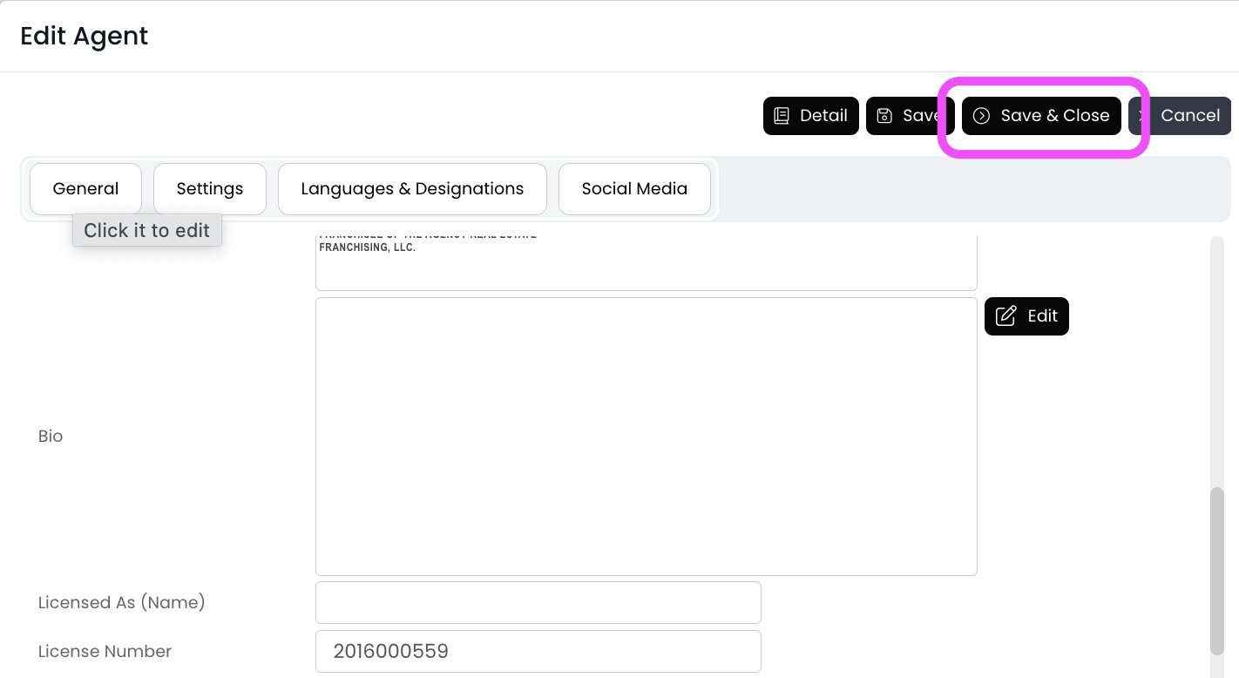Switch to the General tab
This screenshot has height=678, width=1239.
pos(85,188)
